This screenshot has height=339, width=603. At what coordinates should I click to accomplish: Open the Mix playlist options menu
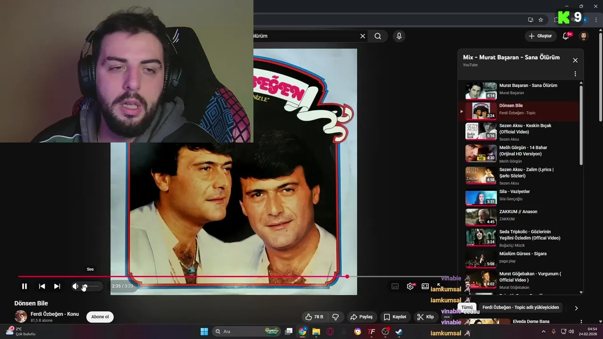click(x=575, y=74)
